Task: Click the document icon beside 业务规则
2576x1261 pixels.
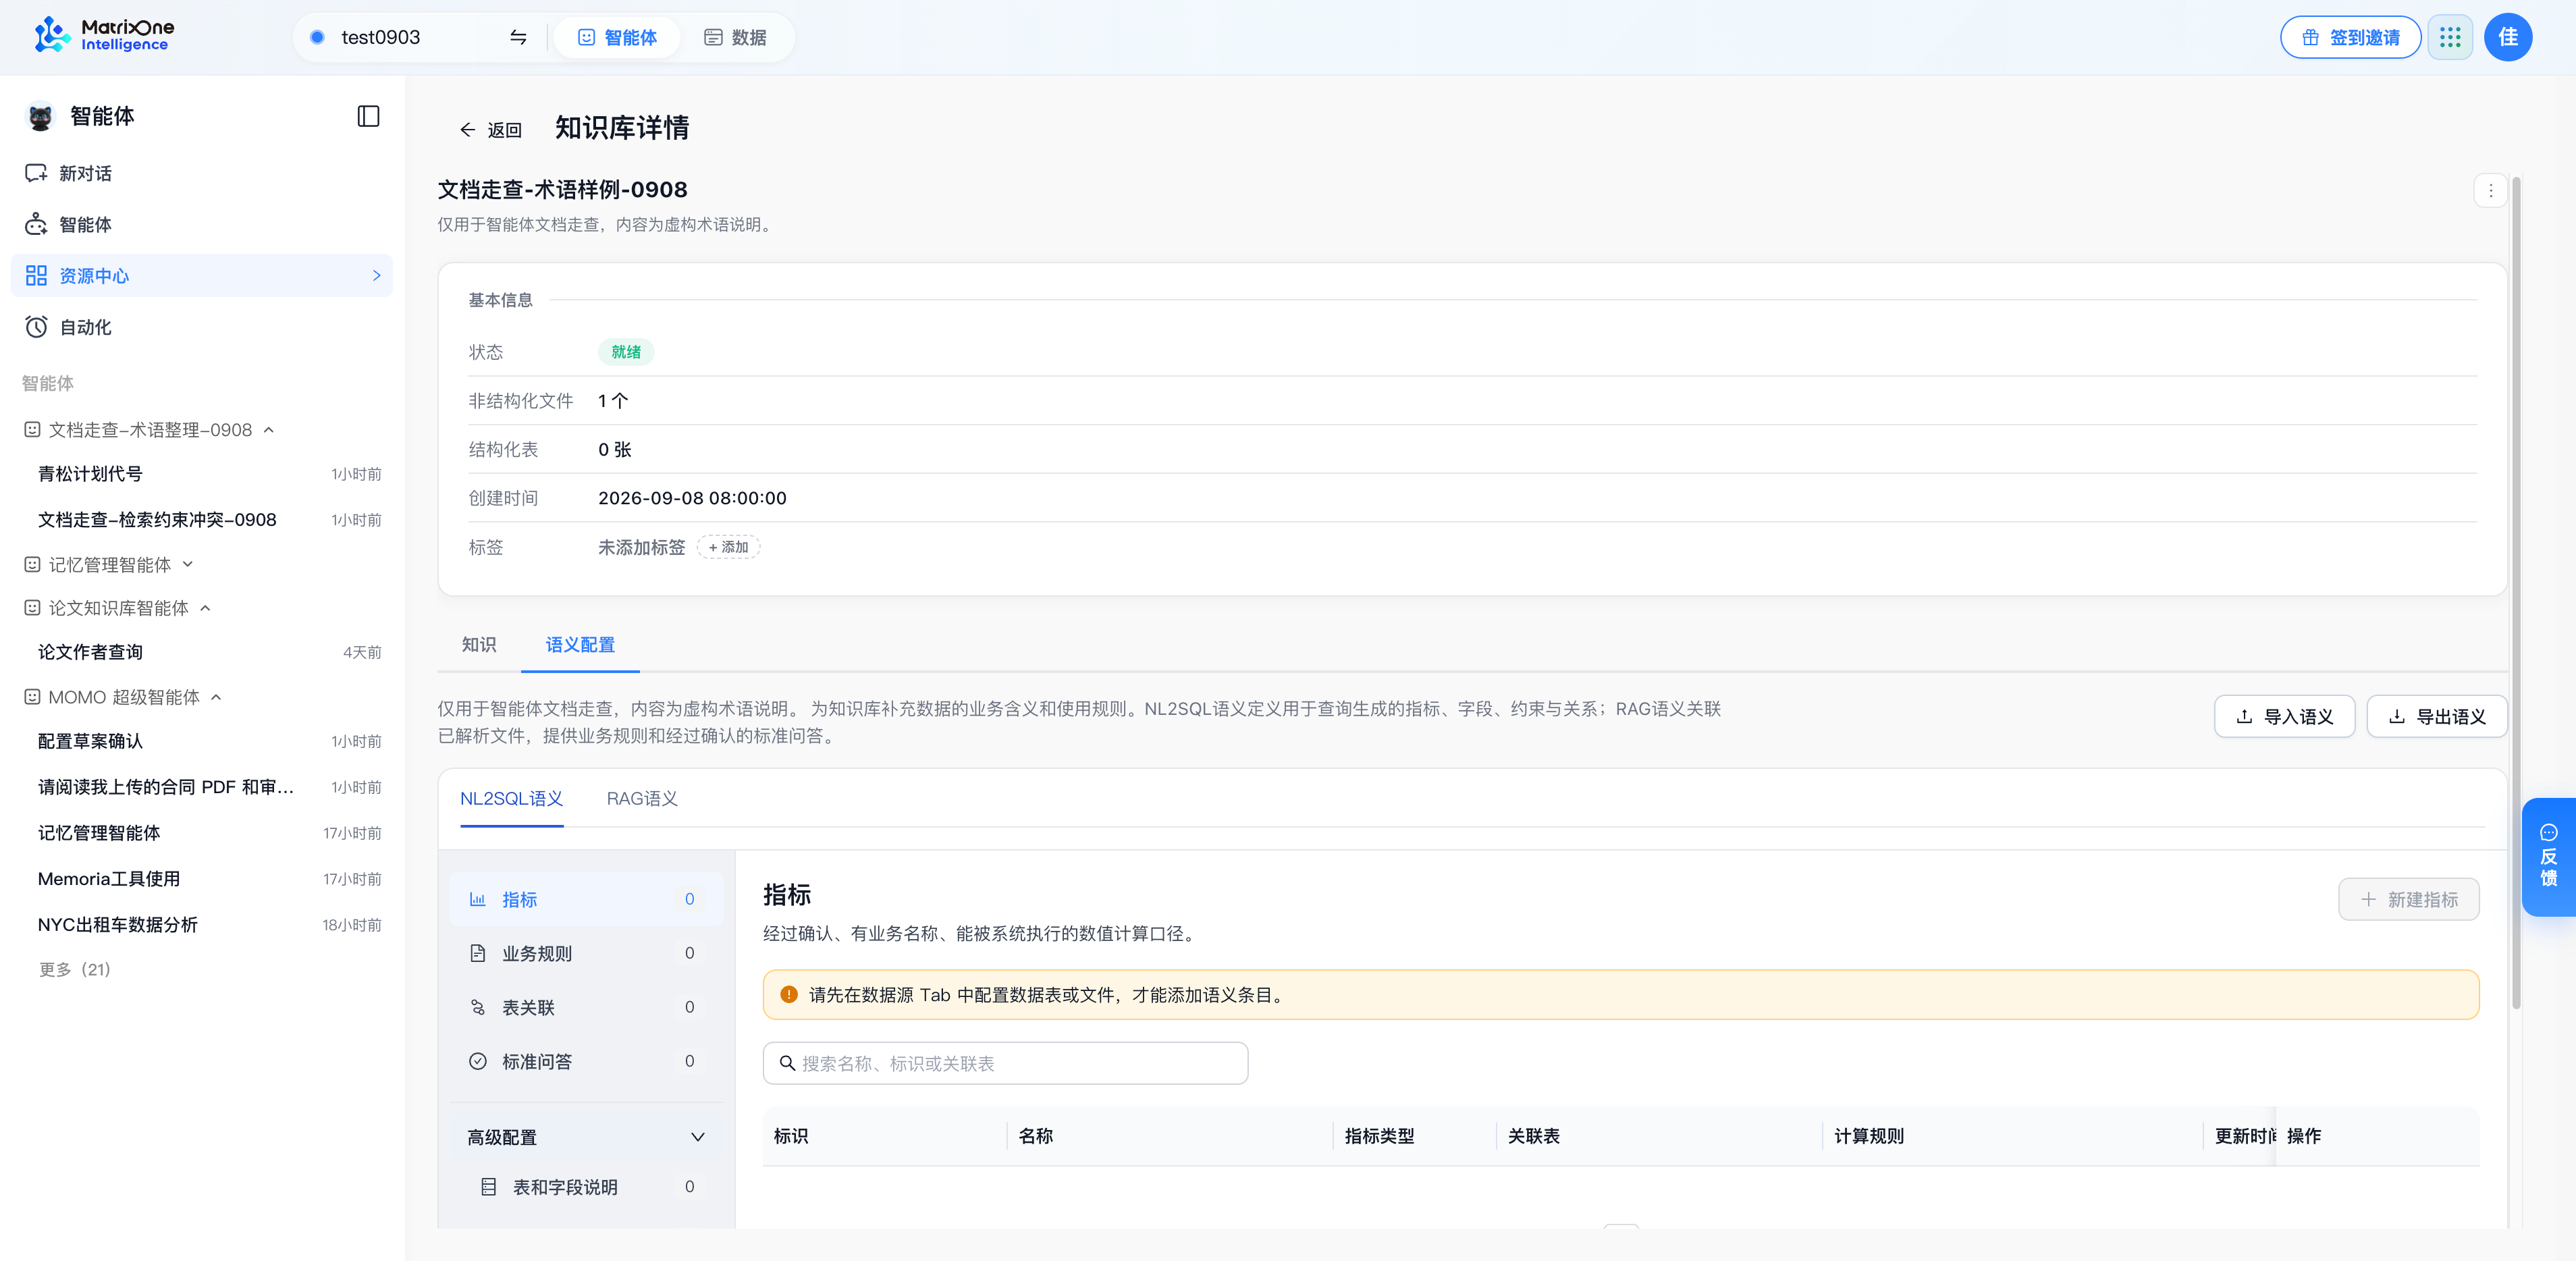Action: (478, 953)
